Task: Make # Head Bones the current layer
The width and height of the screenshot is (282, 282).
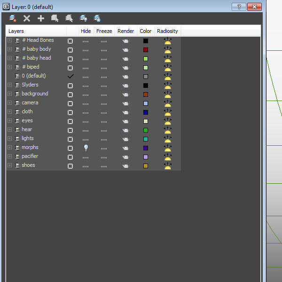Action: click(x=70, y=41)
